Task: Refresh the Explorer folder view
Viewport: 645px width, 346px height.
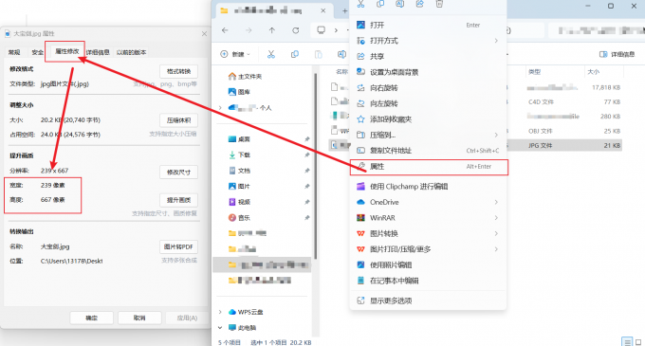Action: pyautogui.click(x=295, y=30)
